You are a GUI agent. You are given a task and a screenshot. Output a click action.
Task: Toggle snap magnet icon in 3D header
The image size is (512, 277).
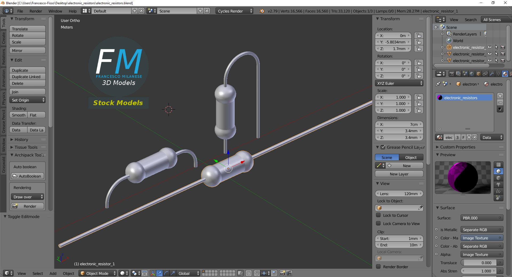(257, 273)
